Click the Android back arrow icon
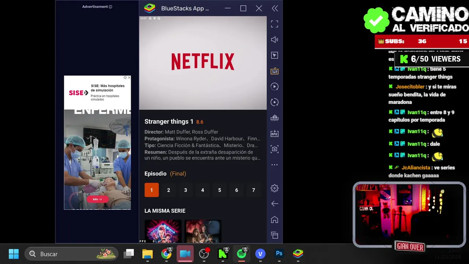Image resolution: width=469 pixels, height=264 pixels. tap(274, 204)
